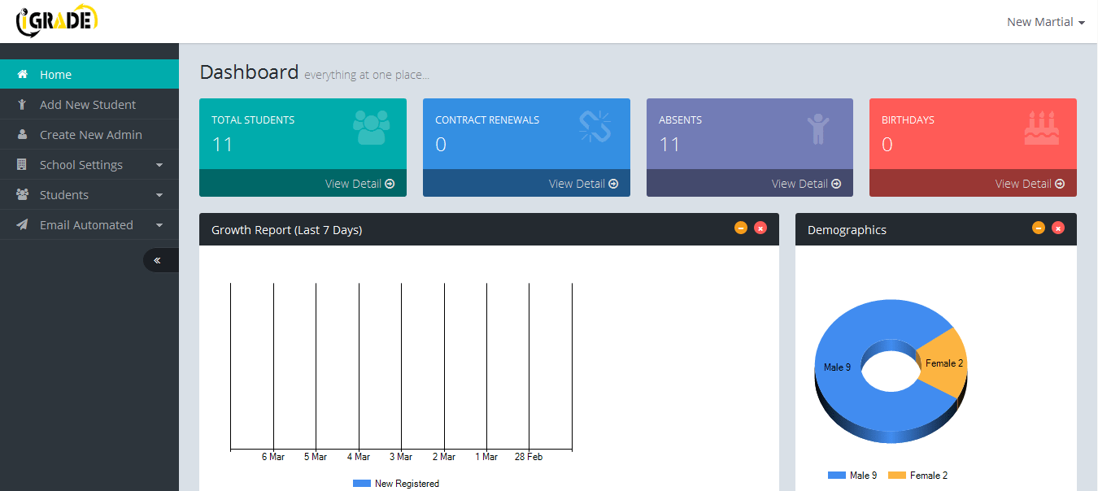1098x491 pixels.
Task: Click the Total Students count 11
Action: click(x=222, y=145)
